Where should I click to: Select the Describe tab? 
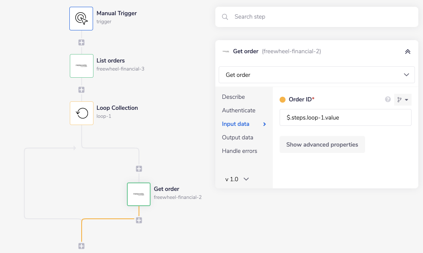point(233,97)
